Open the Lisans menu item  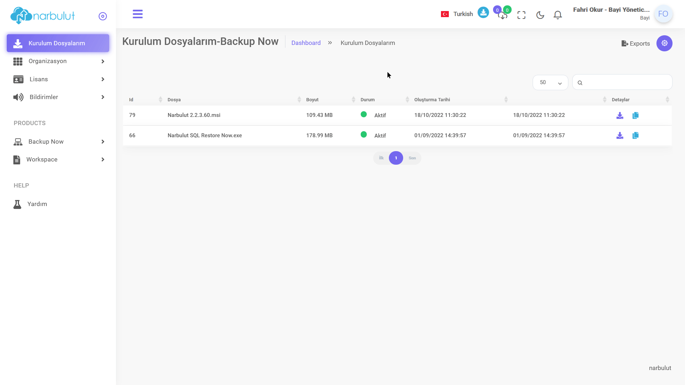point(58,79)
